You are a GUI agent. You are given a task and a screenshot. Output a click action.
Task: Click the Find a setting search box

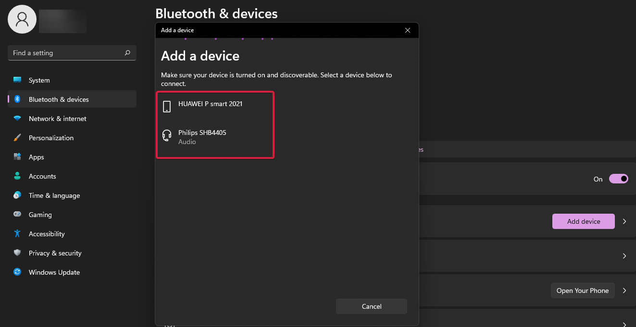(72, 53)
